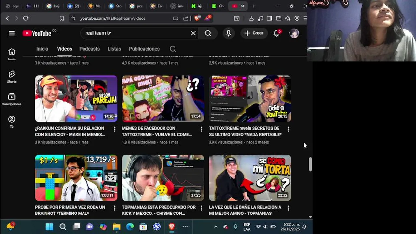416x234 pixels.
Task: Open the channel Publicaciones tab
Action: 144,49
